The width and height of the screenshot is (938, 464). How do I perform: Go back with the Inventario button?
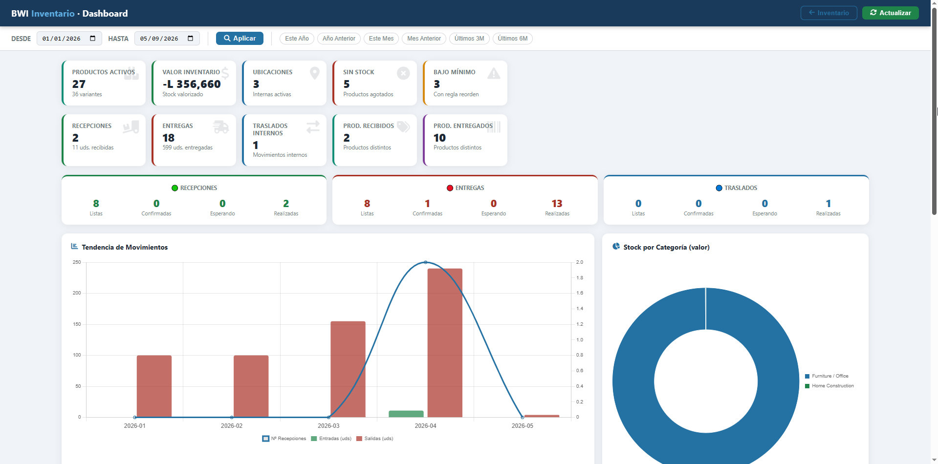(829, 13)
